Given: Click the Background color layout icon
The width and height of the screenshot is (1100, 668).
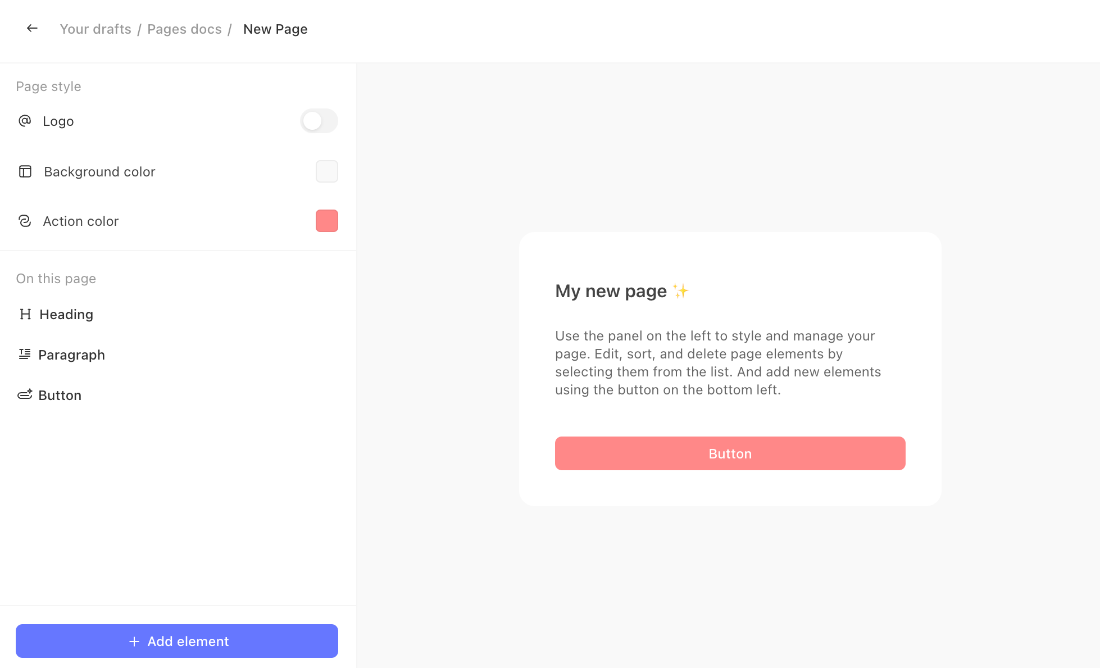Looking at the screenshot, I should tap(25, 171).
